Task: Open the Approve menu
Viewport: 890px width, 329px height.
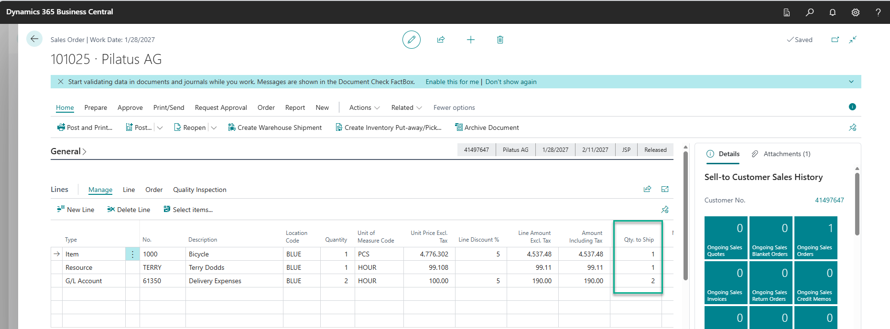Action: click(130, 107)
